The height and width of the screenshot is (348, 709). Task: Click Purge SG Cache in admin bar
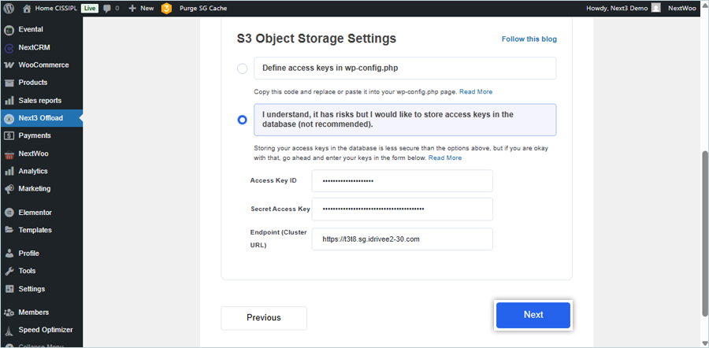(205, 8)
